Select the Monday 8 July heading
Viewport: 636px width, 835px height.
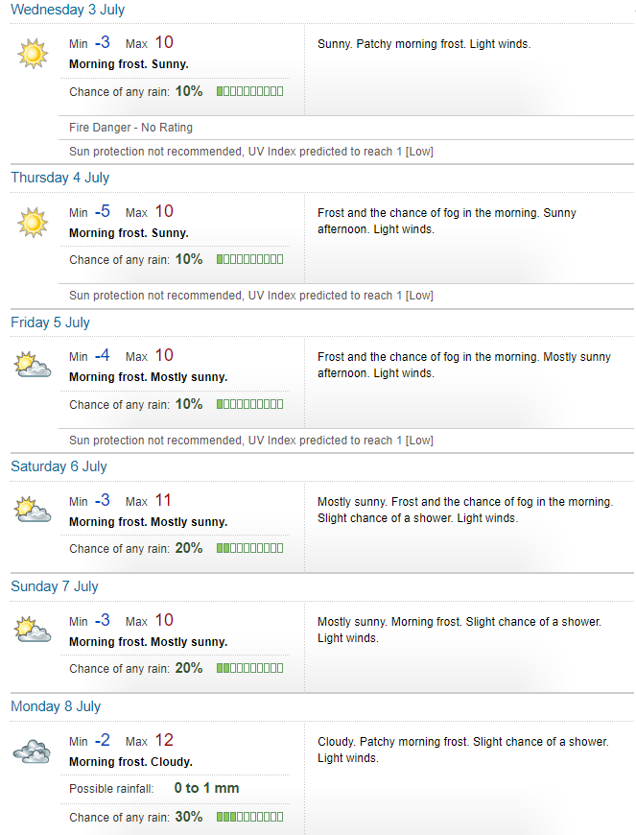point(56,706)
